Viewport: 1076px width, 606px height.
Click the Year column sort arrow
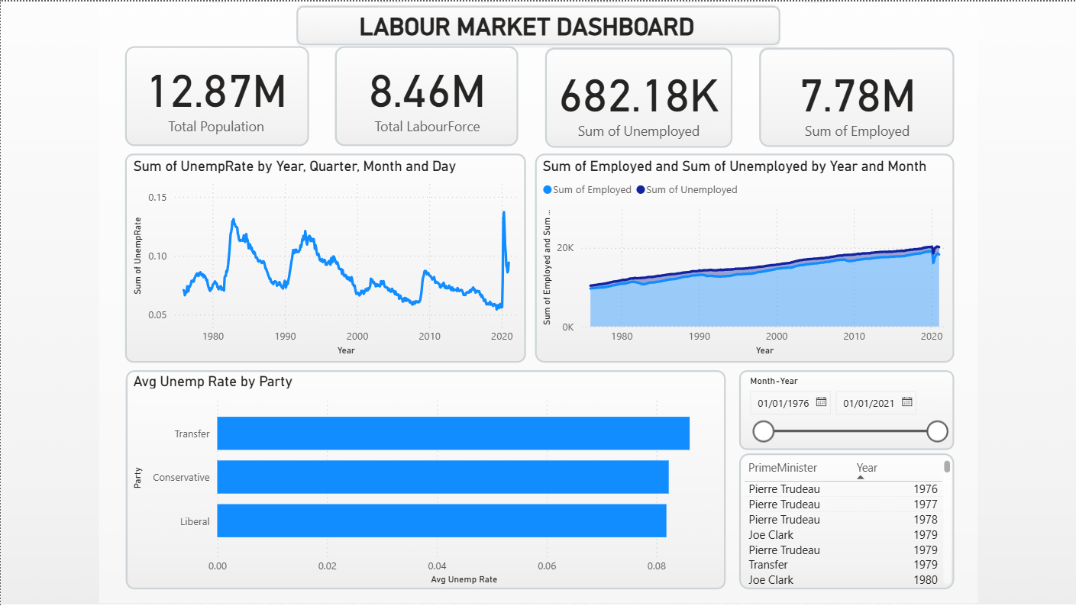click(x=861, y=478)
